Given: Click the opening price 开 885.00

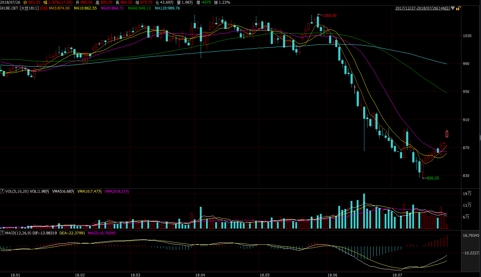Looking at the screenshot, I should [84, 2].
